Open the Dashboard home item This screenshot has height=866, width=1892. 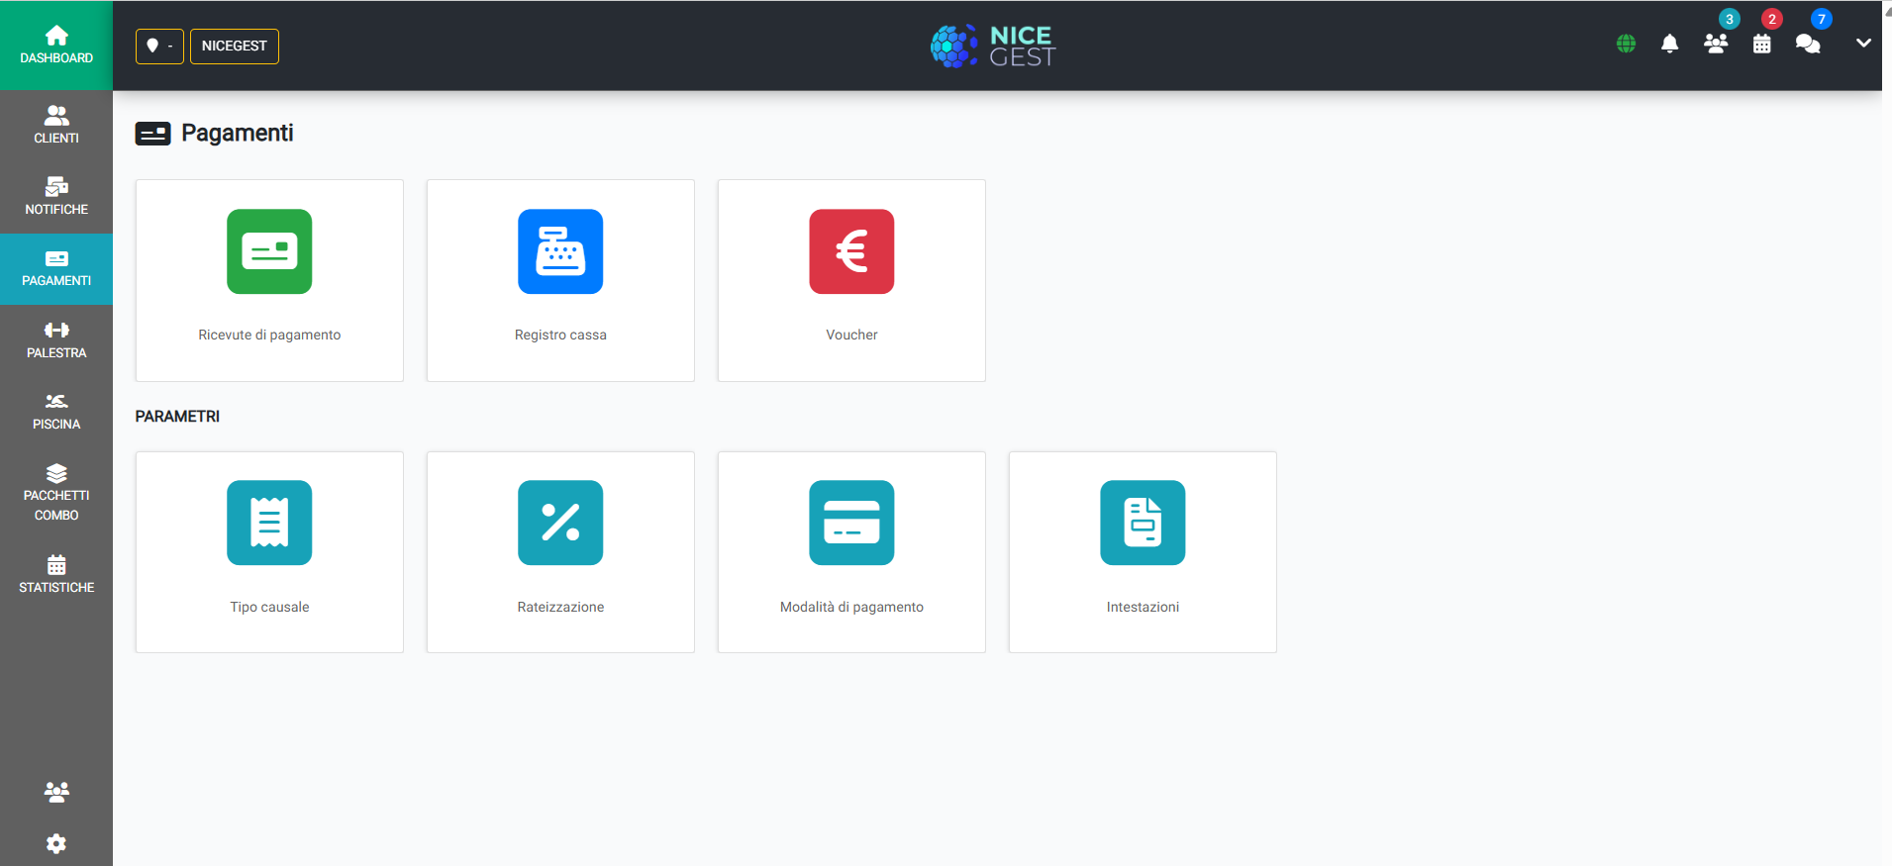pyautogui.click(x=56, y=46)
